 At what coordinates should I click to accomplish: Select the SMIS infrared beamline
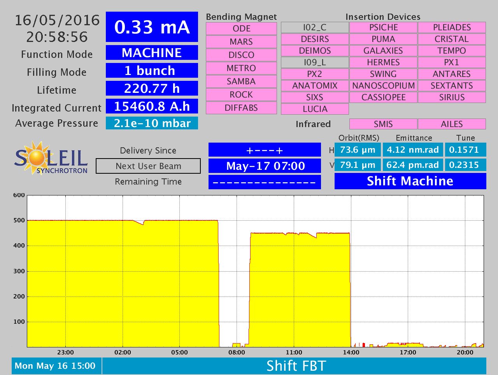click(383, 124)
